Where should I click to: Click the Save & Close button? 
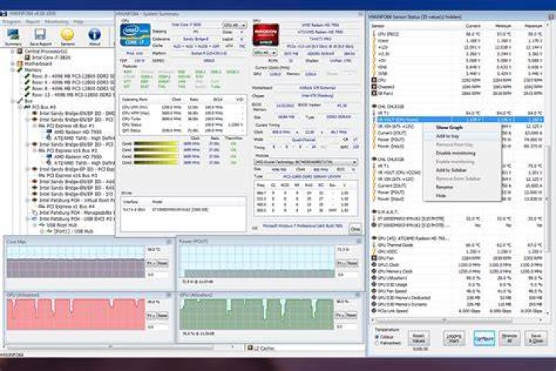point(536,338)
